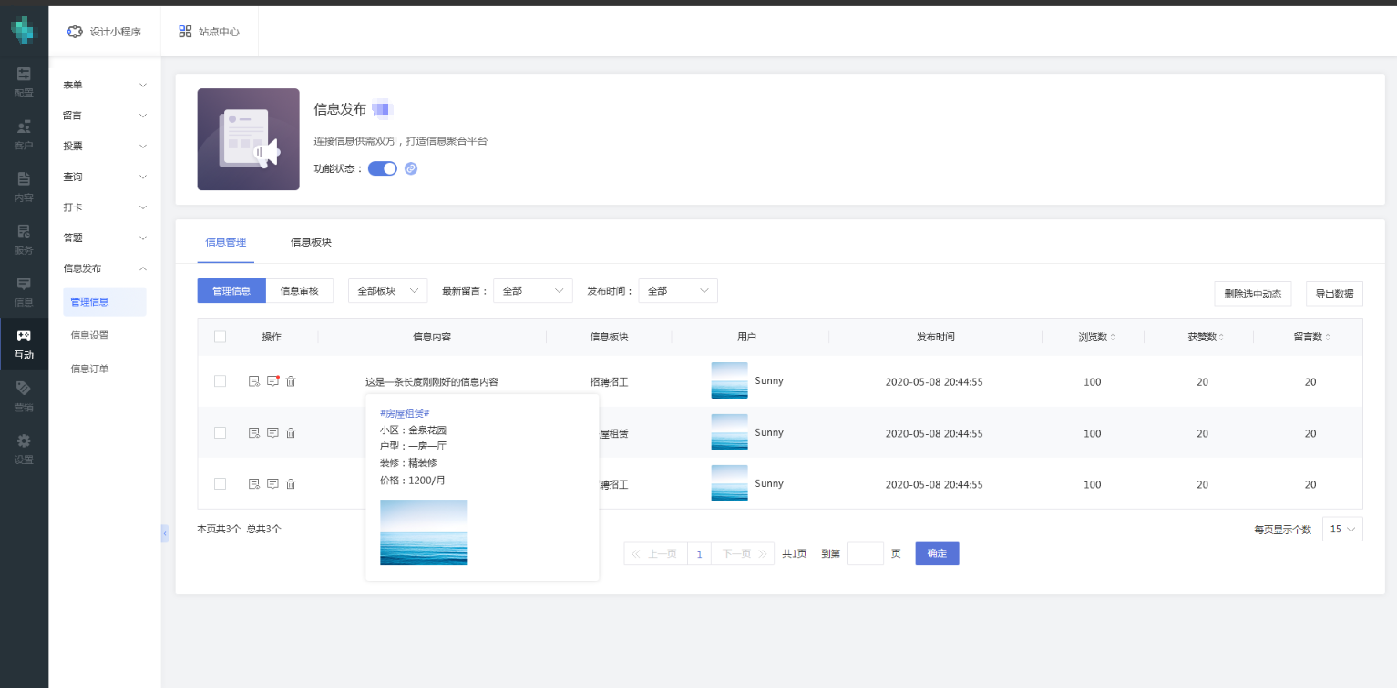The width and height of the screenshot is (1397, 688).
Task: Expand the 投票 submenu
Action: click(105, 146)
